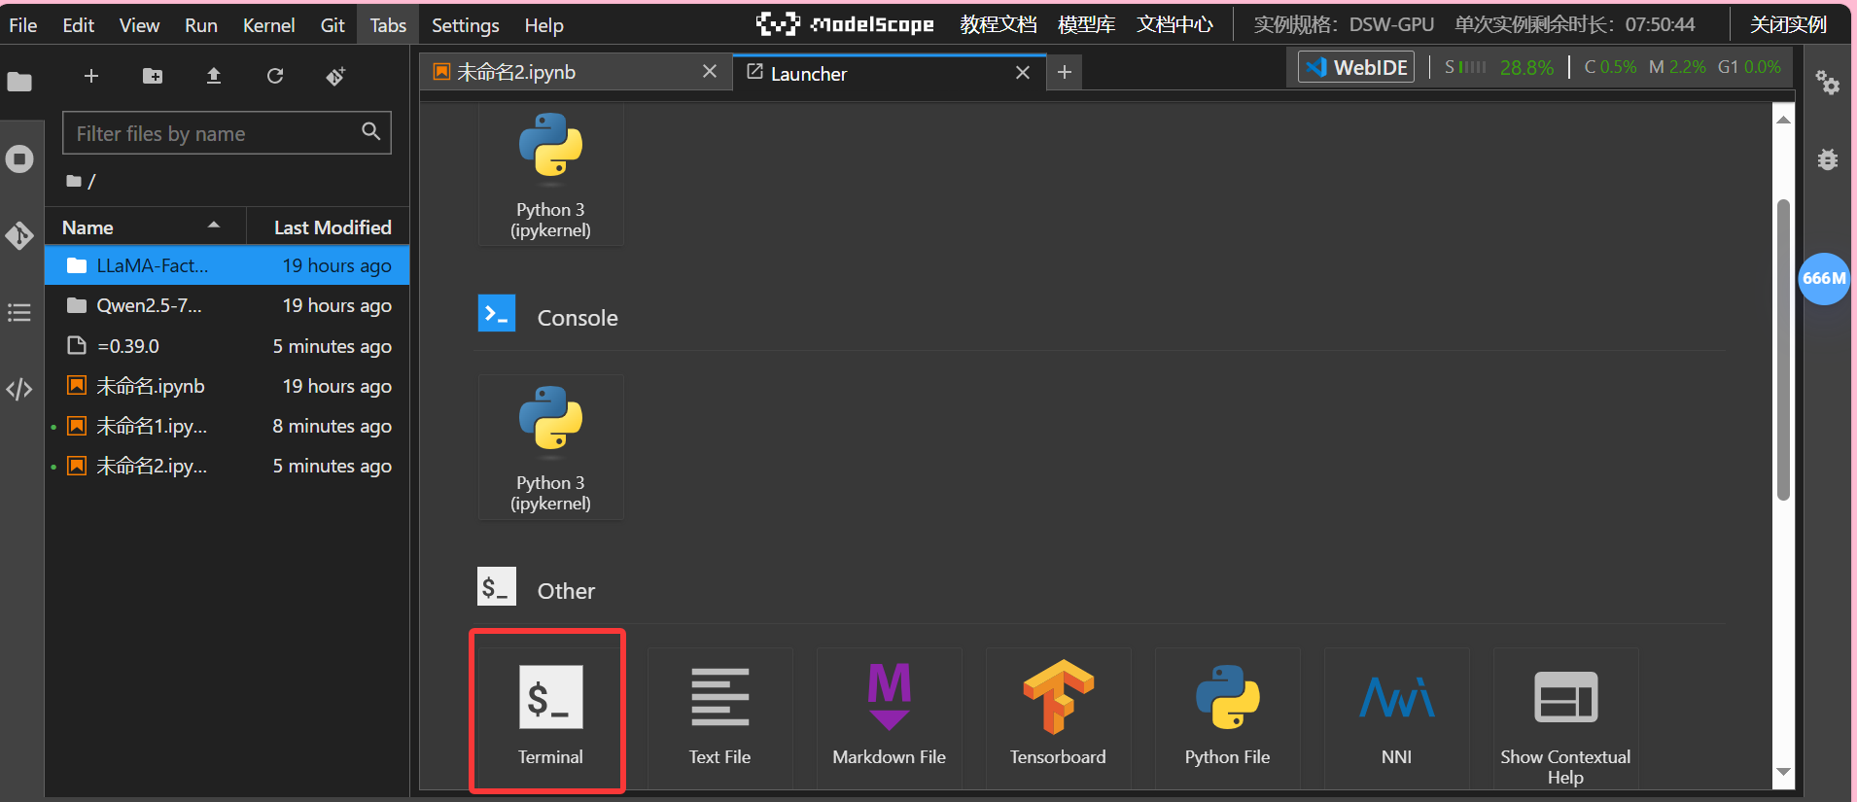Viewport: 1857px width, 802px height.
Task: Click the G1 0.0% GPU indicator
Action: (1749, 67)
